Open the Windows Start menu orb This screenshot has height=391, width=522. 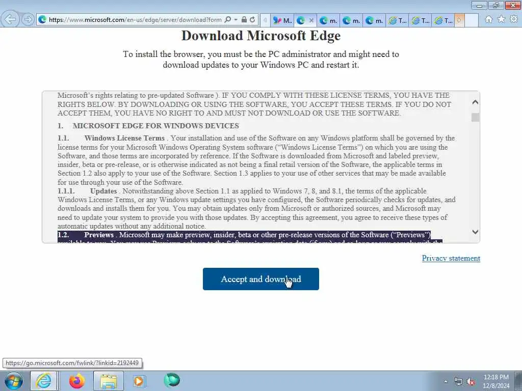tap(14, 381)
